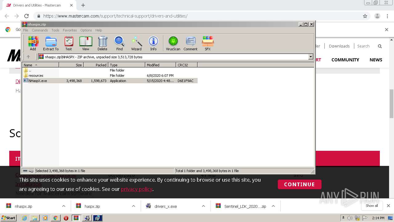Sort by the Type column header

pos(127,65)
